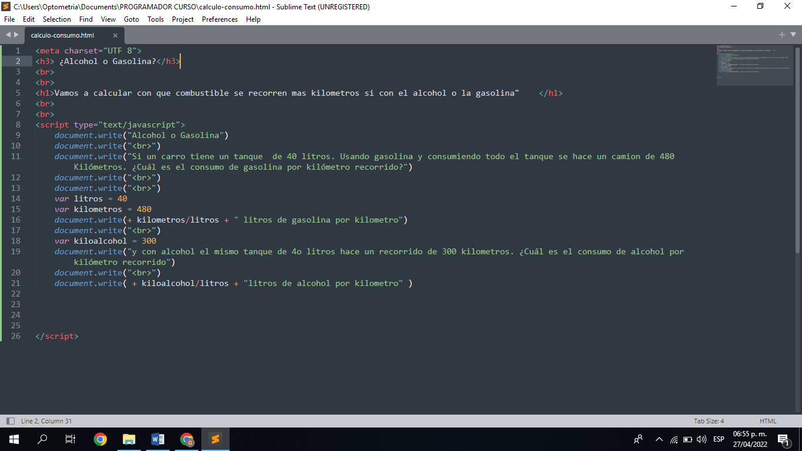
Task: Click the Sublime Text title bar icon
Action: coord(6,6)
